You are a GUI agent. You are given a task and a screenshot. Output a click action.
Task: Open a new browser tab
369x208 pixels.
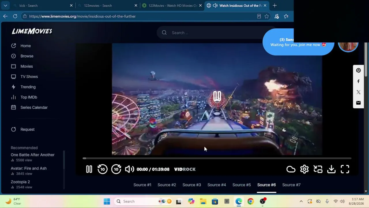click(x=275, y=5)
